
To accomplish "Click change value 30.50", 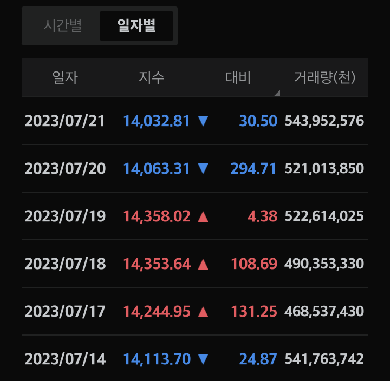I will point(258,121).
